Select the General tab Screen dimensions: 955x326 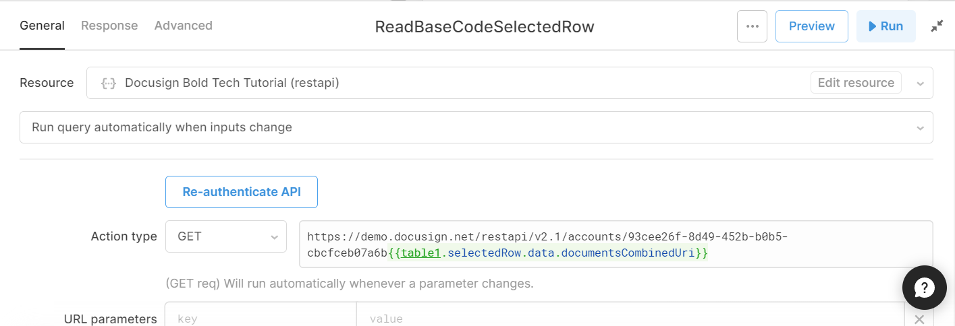pyautogui.click(x=42, y=26)
